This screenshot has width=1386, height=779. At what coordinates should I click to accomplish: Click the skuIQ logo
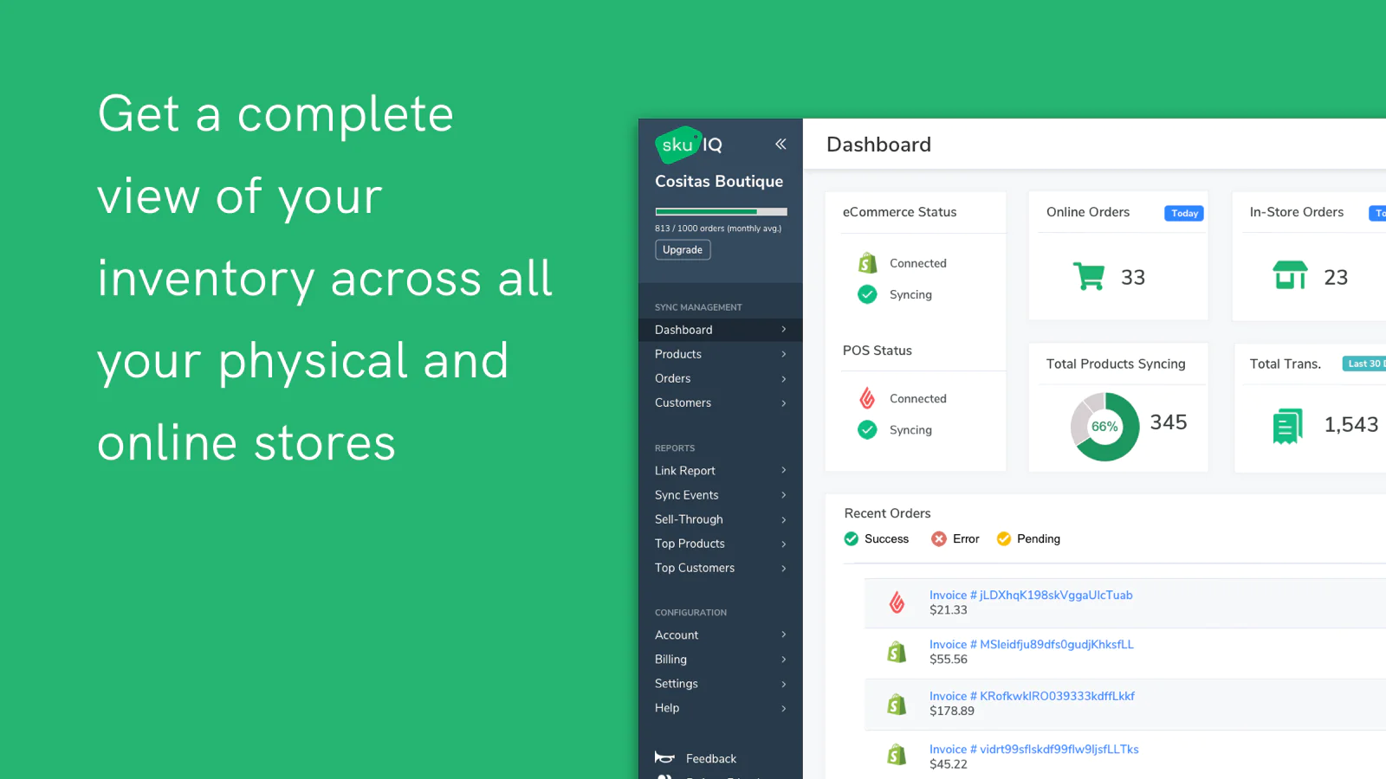[689, 145]
